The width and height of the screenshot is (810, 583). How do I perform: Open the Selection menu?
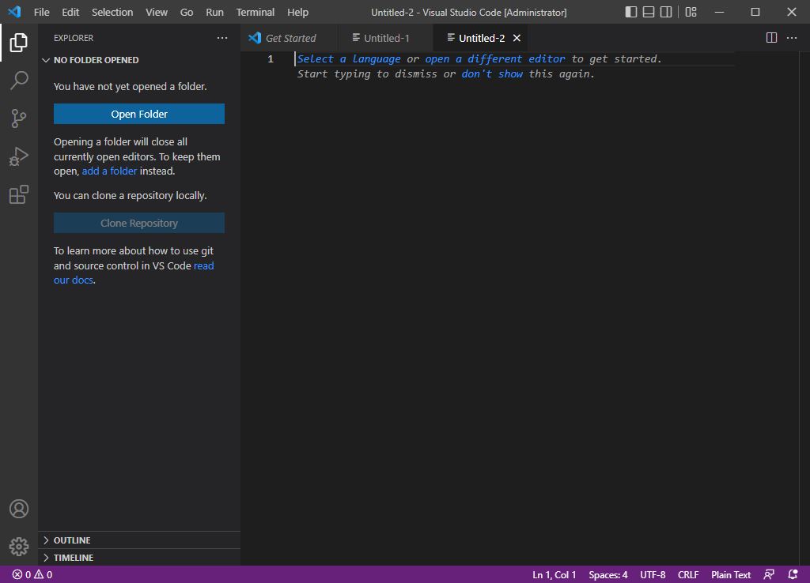coord(112,12)
